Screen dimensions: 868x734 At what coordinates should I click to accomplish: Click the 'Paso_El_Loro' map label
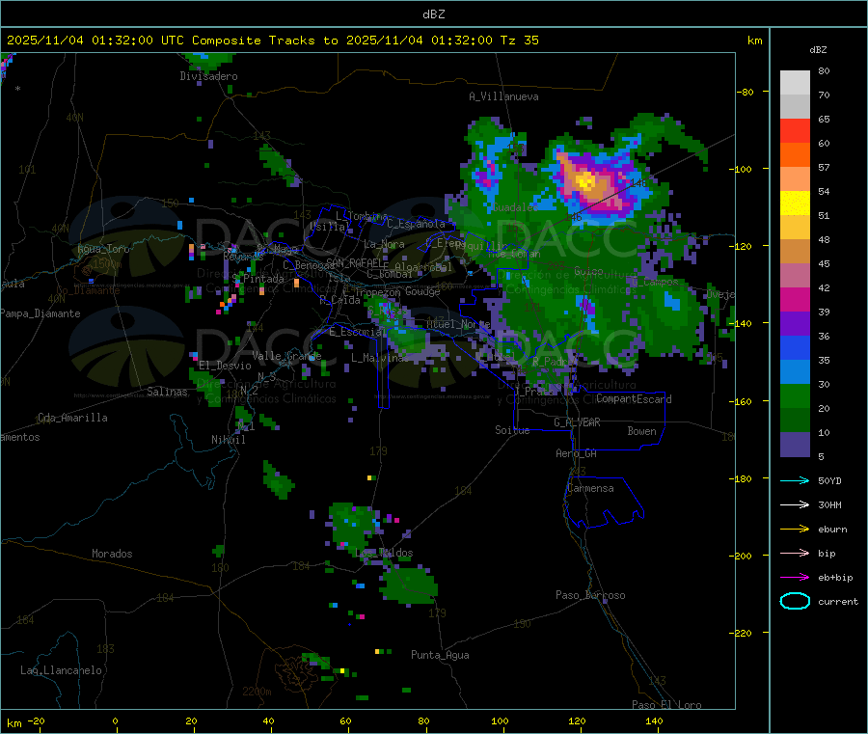[x=666, y=705]
